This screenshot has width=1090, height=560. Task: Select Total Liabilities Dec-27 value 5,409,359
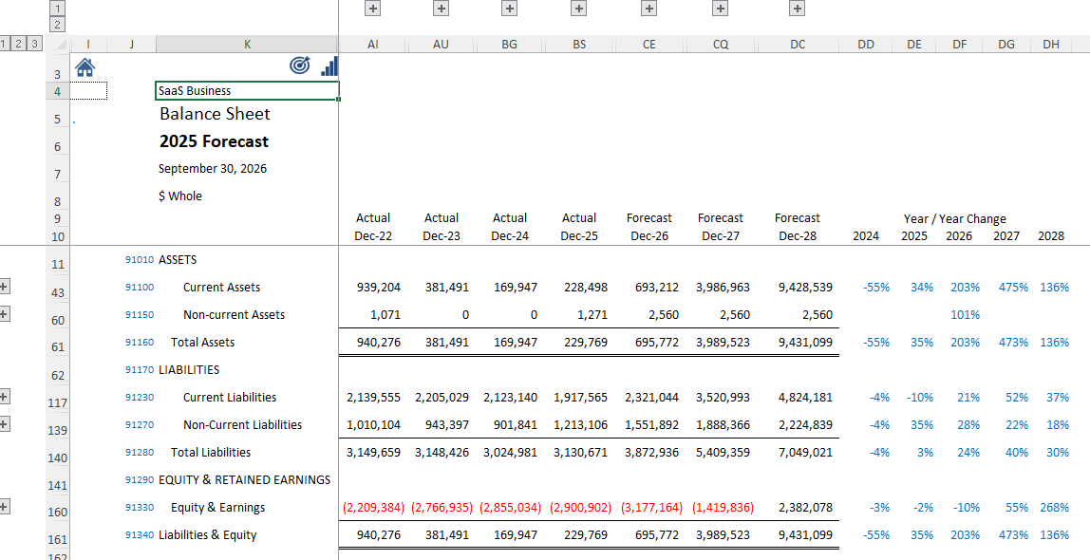(723, 453)
